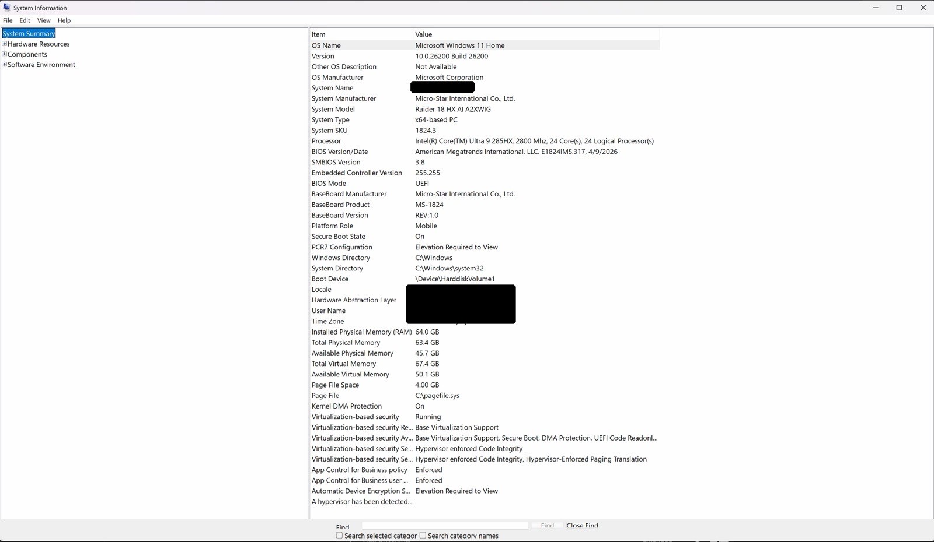Enable Search category names only checkbox

423,535
